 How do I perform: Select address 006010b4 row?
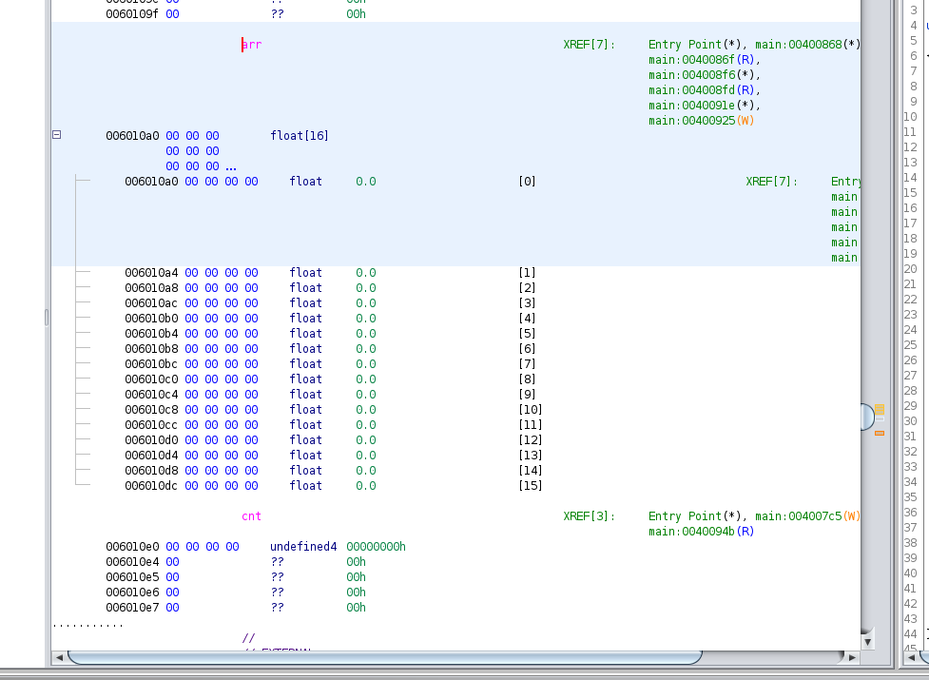tap(151, 334)
